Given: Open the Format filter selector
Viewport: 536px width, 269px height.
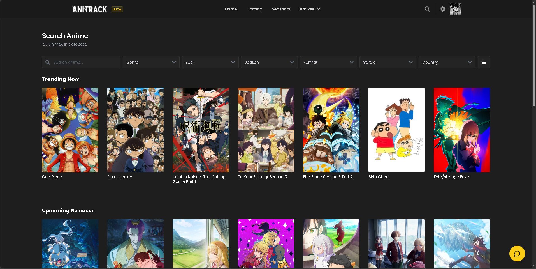Looking at the screenshot, I should [328, 62].
